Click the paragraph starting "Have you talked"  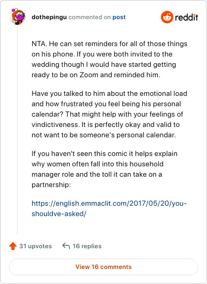pyautogui.click(x=109, y=115)
